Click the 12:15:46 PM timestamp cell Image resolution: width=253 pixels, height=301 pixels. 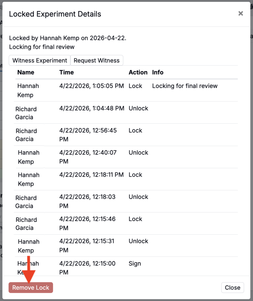click(x=87, y=223)
